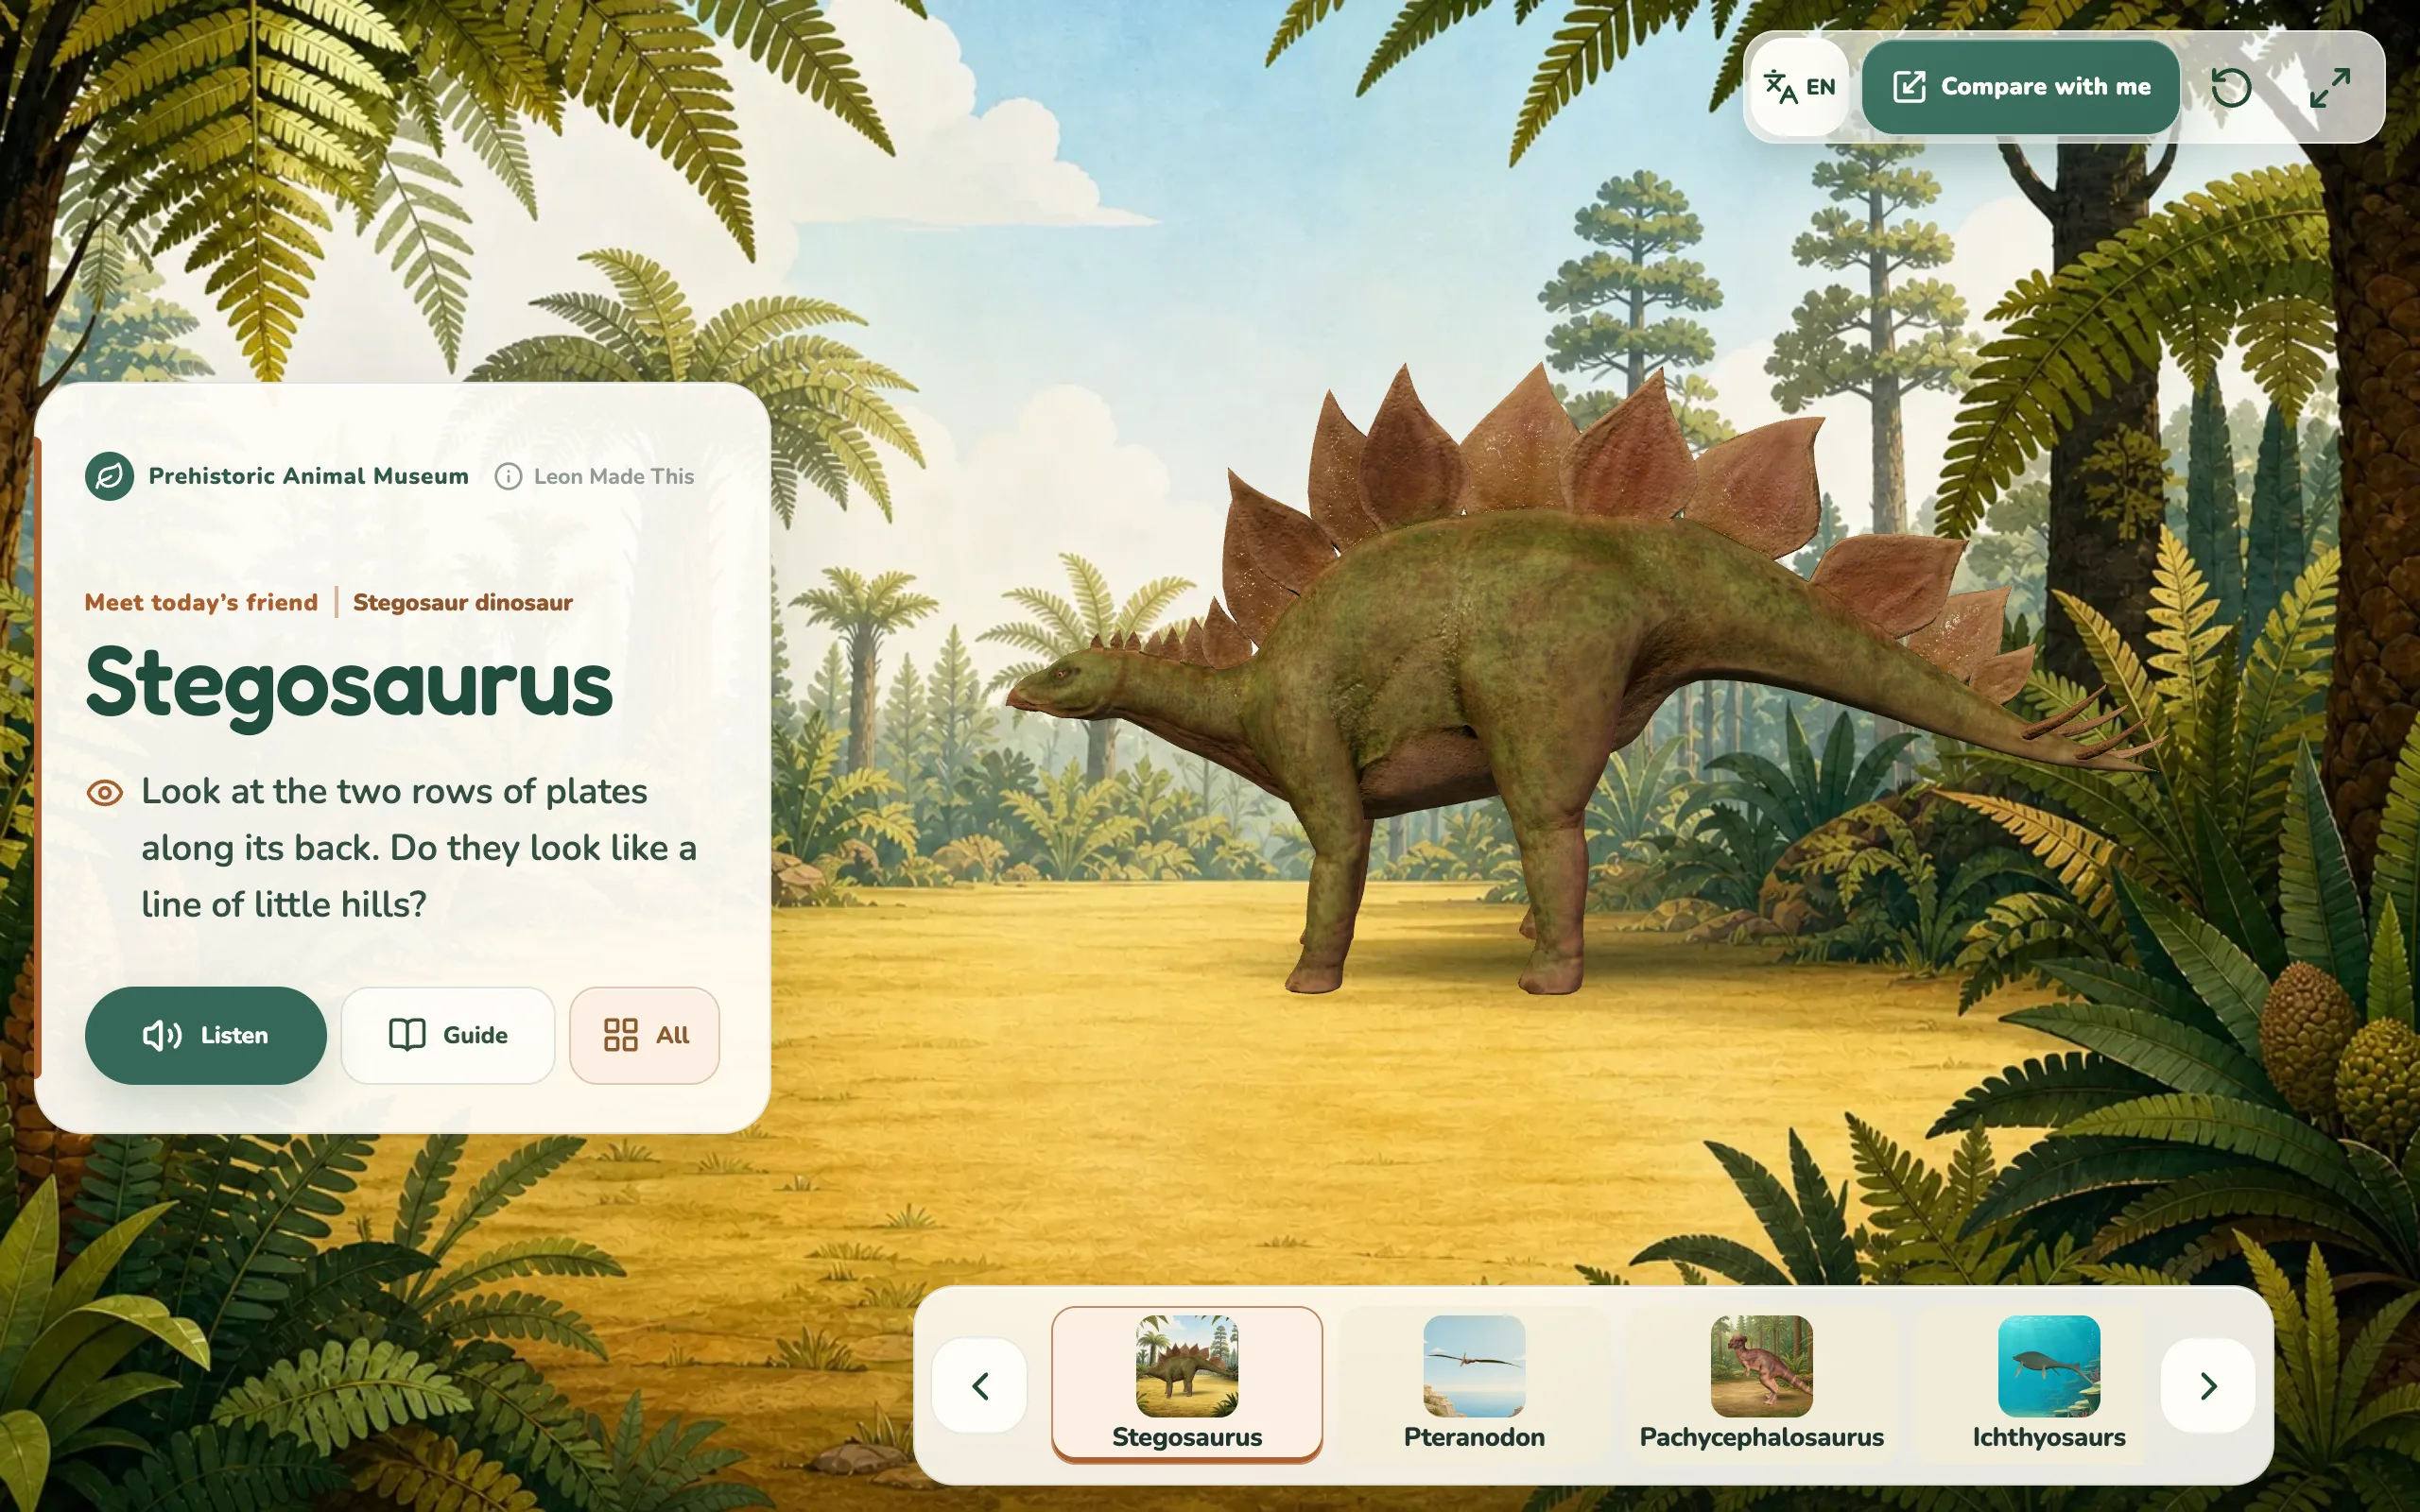Viewport: 2420px width, 1512px height.
Task: Click the "Stegosaur dinosaur" label
Action: tap(462, 602)
